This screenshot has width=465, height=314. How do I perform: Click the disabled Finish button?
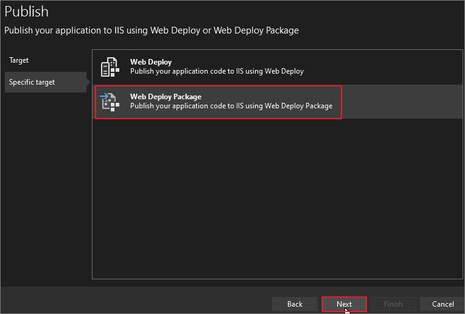[393, 304]
